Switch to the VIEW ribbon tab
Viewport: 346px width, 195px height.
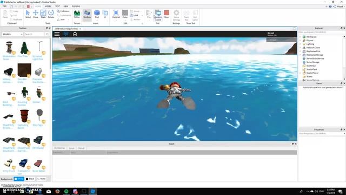66,6
